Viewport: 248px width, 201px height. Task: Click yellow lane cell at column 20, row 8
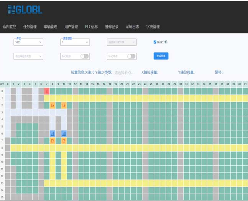click(x=122, y=148)
